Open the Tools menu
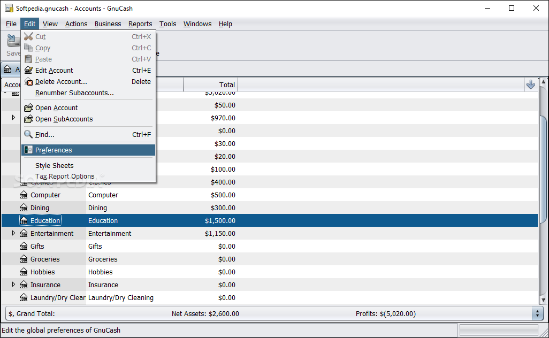The height and width of the screenshot is (338, 549). tap(167, 24)
